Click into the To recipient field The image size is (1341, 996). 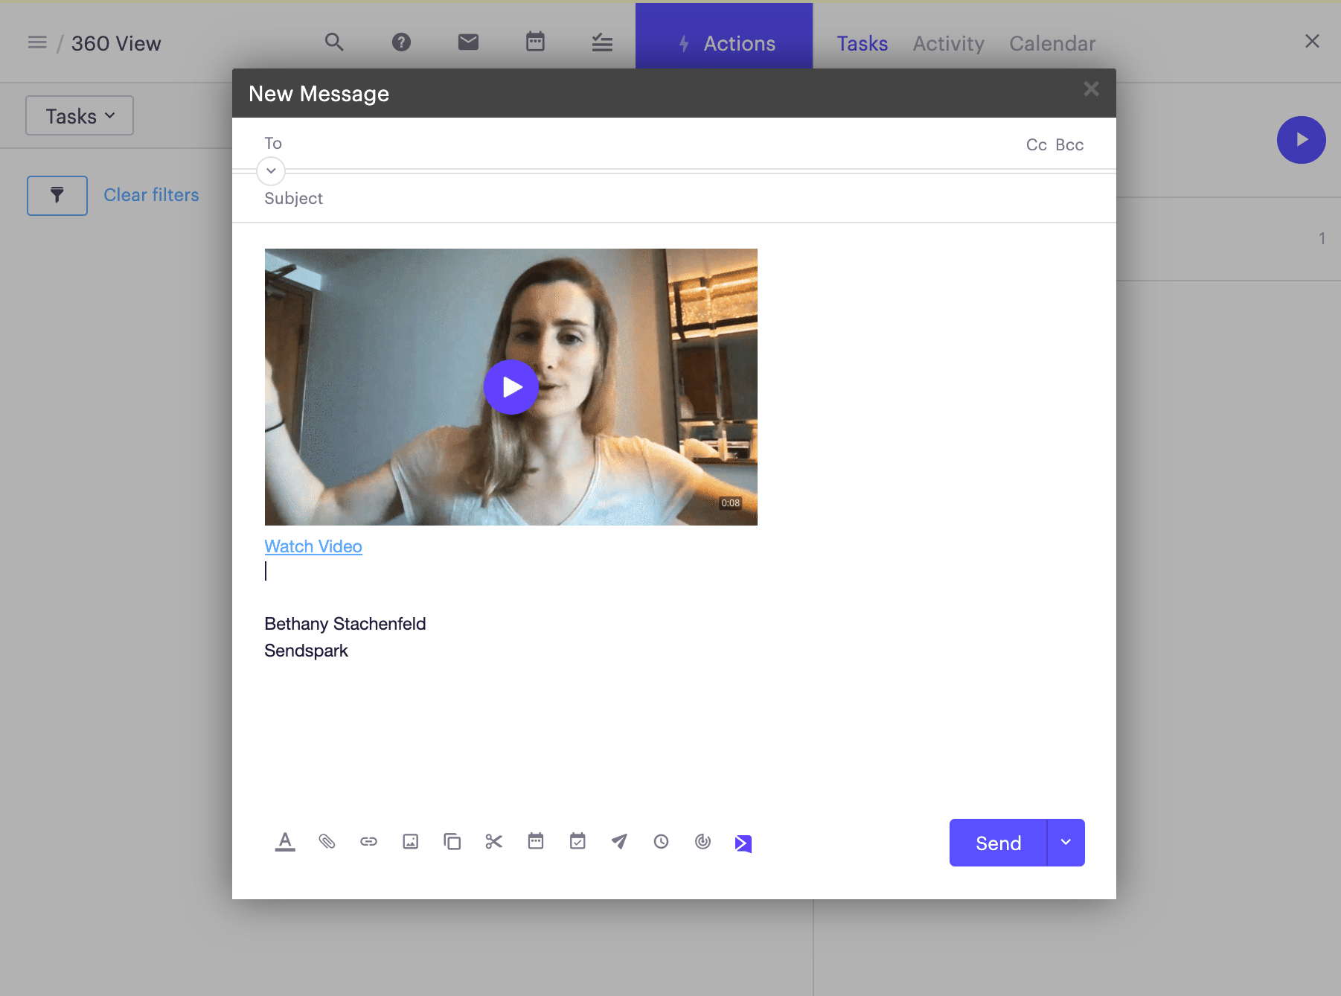[640, 144]
